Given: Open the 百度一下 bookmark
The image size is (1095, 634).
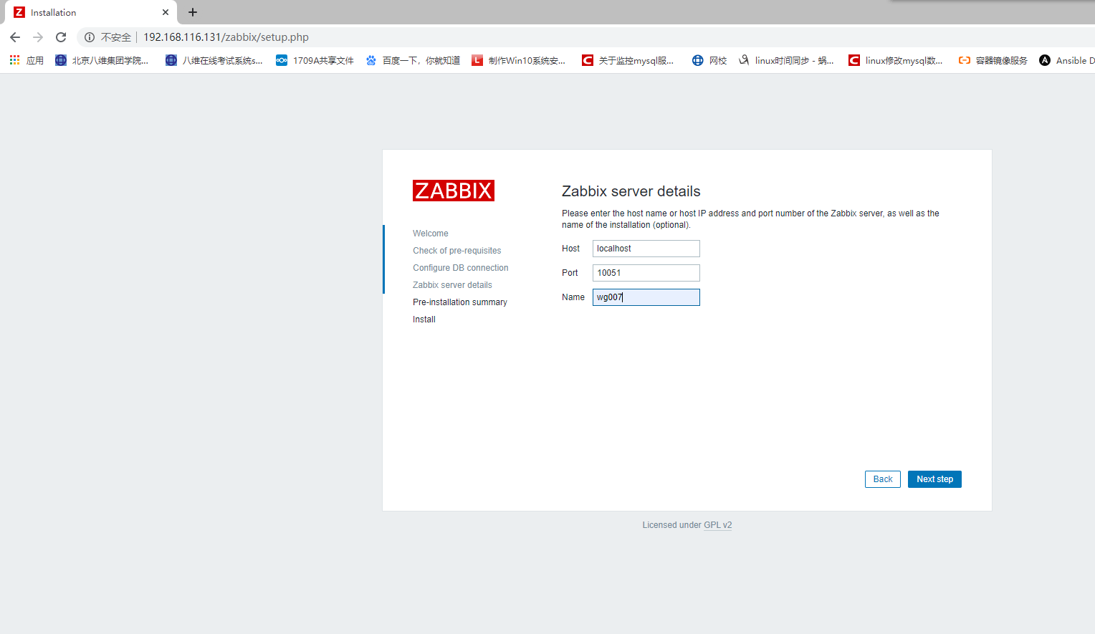Looking at the screenshot, I should [413, 61].
